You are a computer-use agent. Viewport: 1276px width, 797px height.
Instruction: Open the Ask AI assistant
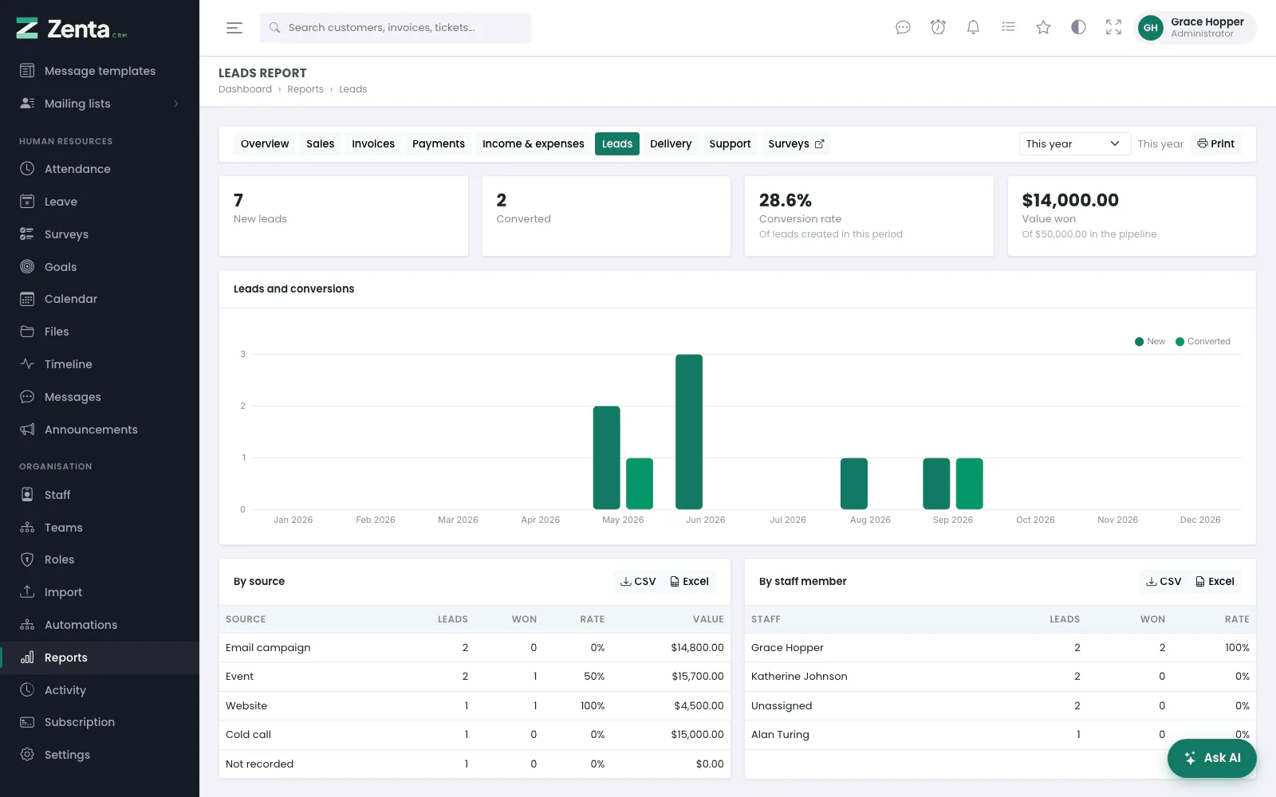click(1212, 758)
